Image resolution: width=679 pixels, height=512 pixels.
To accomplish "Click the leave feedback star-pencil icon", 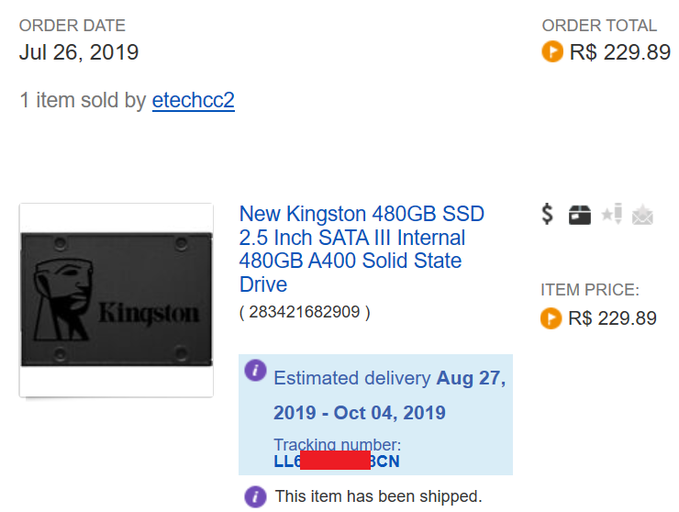I will tap(611, 215).
